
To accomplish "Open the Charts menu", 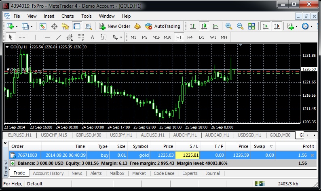I will coord(68,16).
